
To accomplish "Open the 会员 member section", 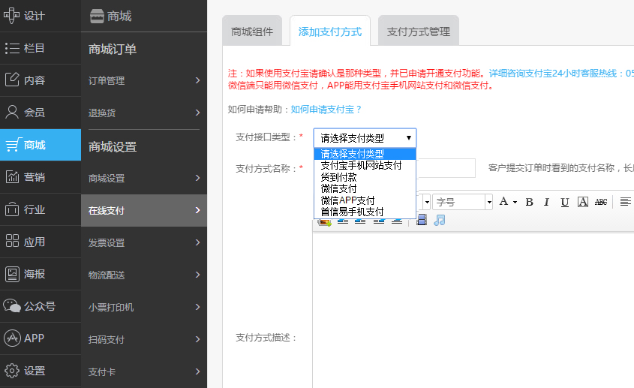I will 41,112.
